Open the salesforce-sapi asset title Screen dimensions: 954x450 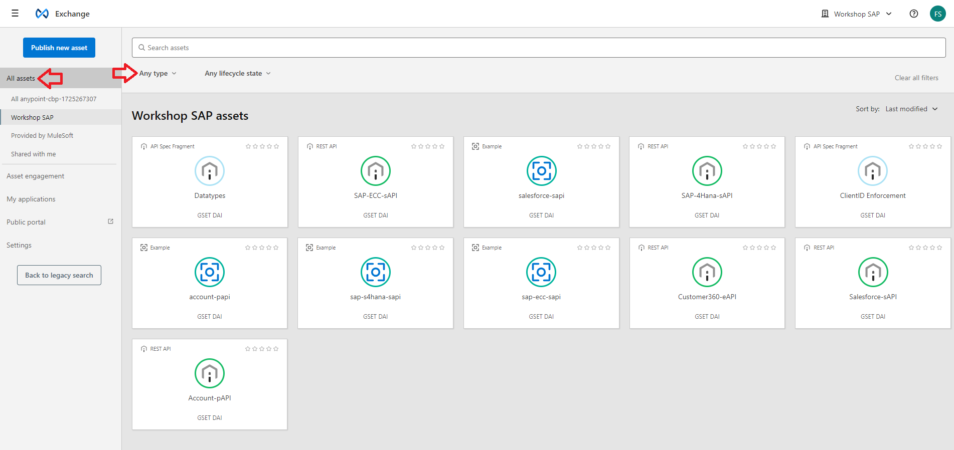click(542, 195)
